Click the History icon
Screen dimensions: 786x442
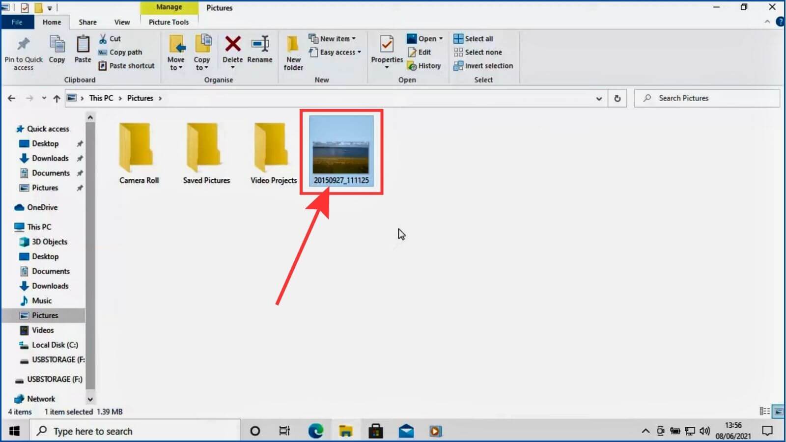[x=424, y=65]
